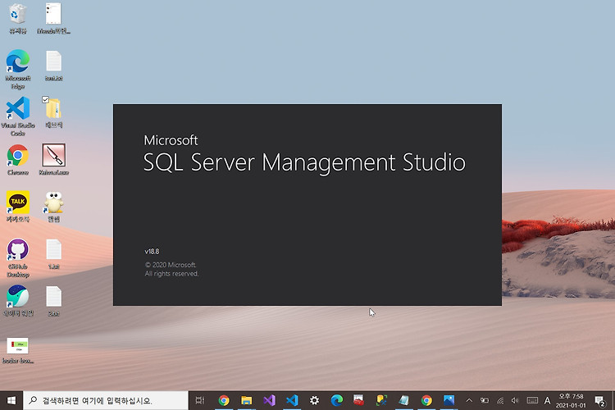Open Task View from the taskbar
The height and width of the screenshot is (410, 615).
[x=200, y=400]
